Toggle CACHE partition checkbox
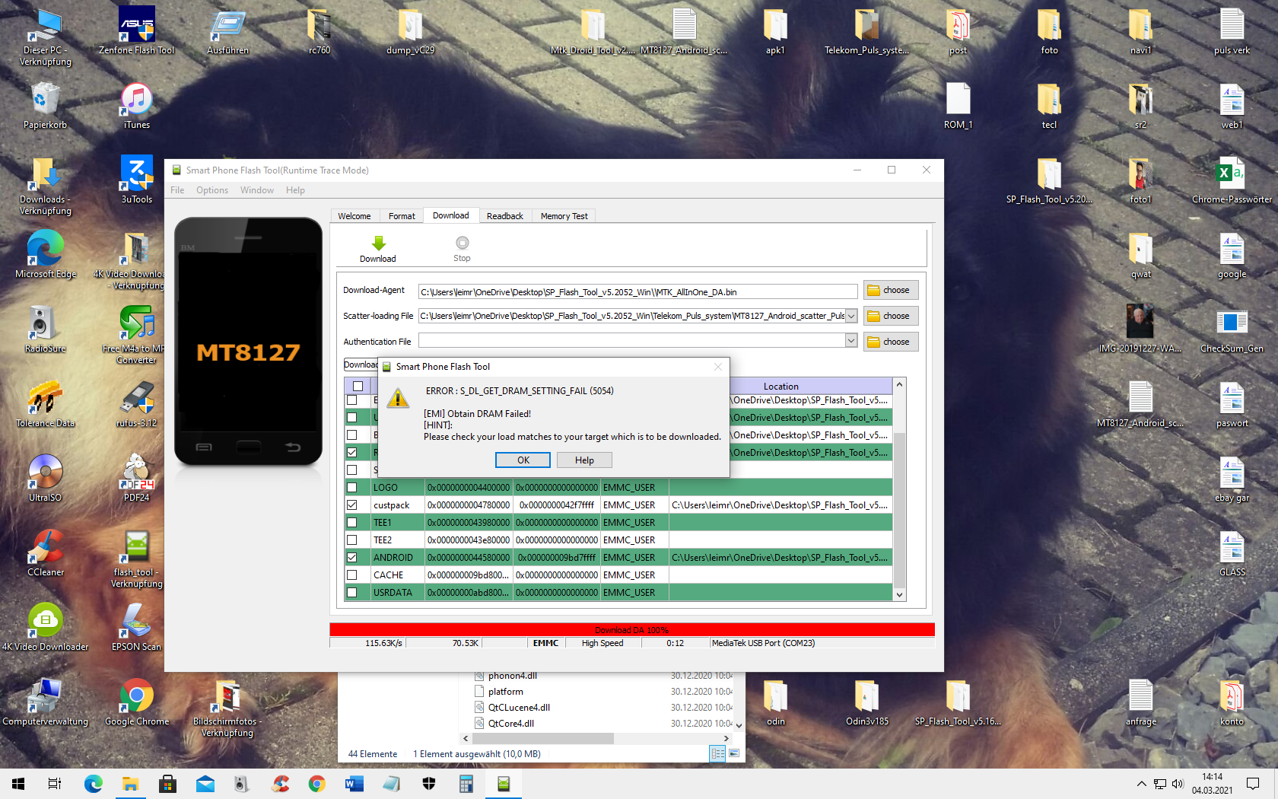 click(x=352, y=575)
